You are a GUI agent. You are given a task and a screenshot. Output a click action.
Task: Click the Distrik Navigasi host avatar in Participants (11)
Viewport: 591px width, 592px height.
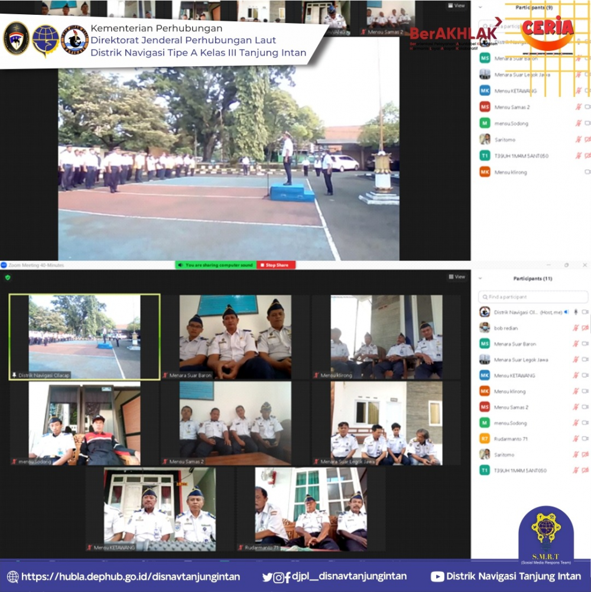pyautogui.click(x=485, y=312)
